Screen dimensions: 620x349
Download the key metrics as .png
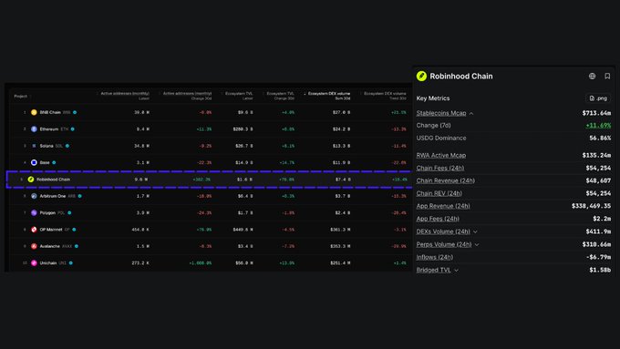[598, 98]
